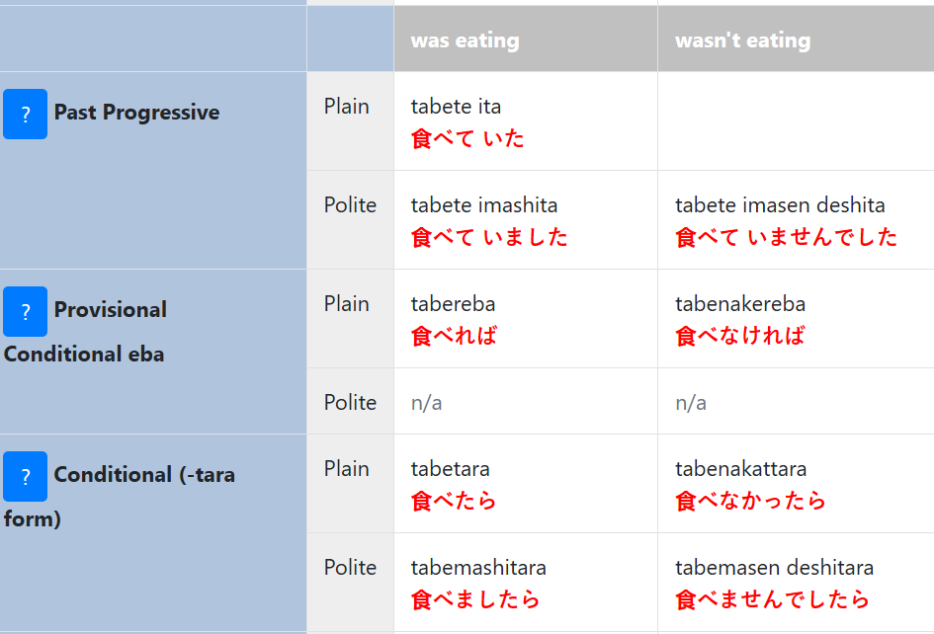Open the help button for Provisional Conditional eba

point(25,311)
